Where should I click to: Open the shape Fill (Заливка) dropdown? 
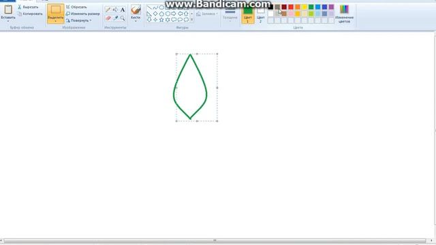pyautogui.click(x=207, y=14)
